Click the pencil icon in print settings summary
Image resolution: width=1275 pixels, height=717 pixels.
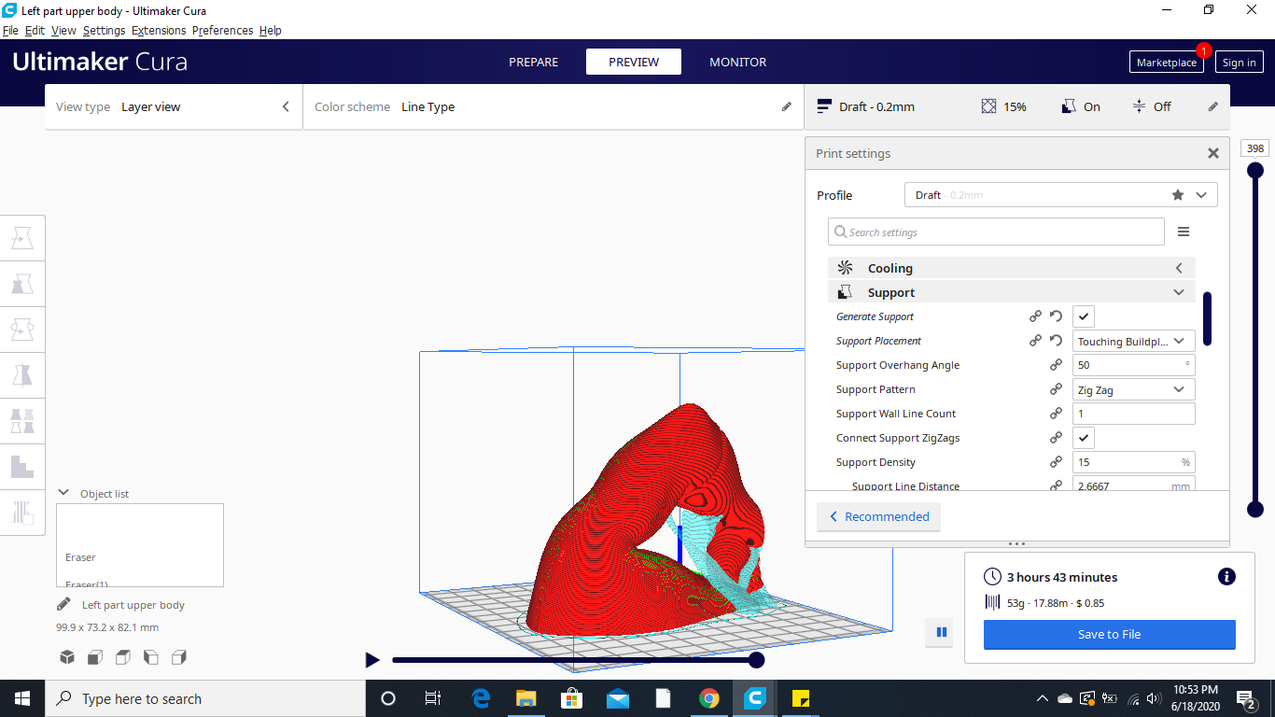[x=1213, y=106]
